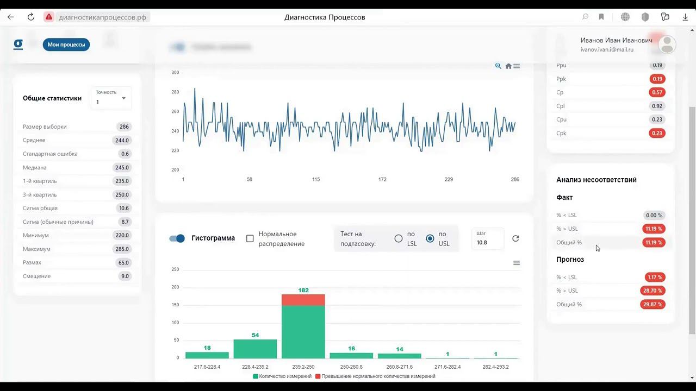The image size is (696, 391).
Task: Click the Среднее value 244.0
Action: click(x=122, y=140)
